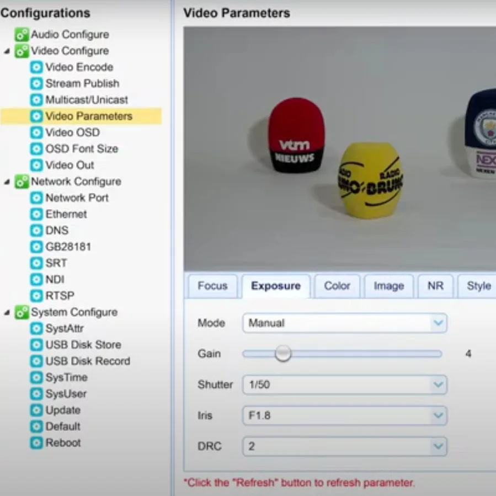Click the OSD Font Size icon
Screen dimensions: 496x496
tap(36, 148)
